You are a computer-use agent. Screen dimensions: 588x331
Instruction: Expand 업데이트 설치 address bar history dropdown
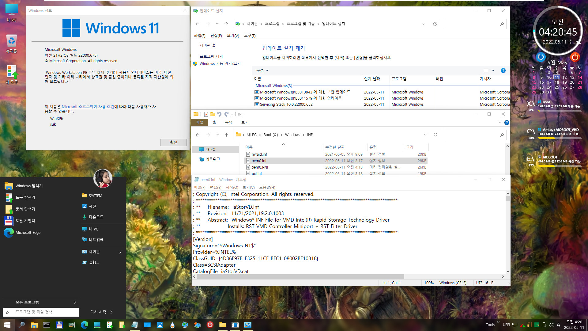click(424, 24)
